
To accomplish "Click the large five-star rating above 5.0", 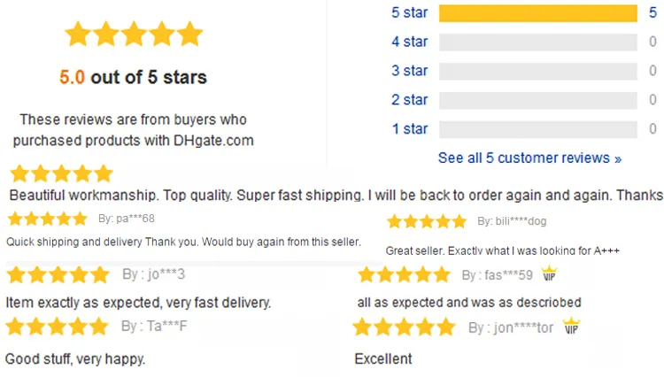I will 134,34.
